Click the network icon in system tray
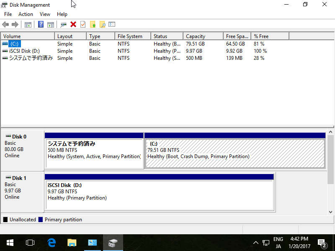The width and height of the screenshot is (335, 251). tap(266, 243)
